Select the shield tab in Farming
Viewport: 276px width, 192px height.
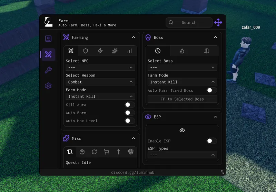click(86, 51)
